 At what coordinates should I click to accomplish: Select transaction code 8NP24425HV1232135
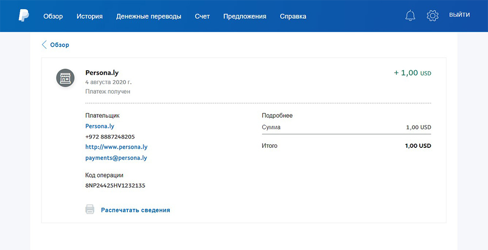pyautogui.click(x=115, y=186)
